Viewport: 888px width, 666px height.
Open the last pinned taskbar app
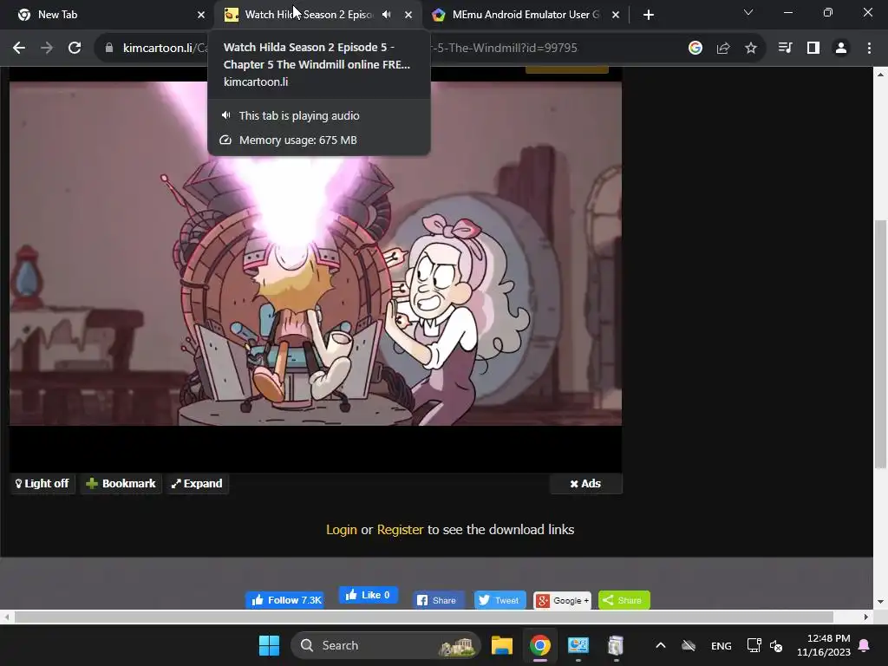point(616,645)
